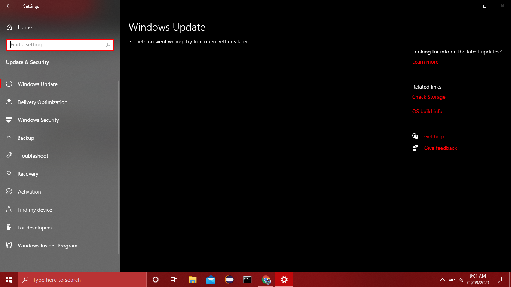Click the Settings gear on the taskbar
Screen dimensions: 511x287
tap(284, 280)
